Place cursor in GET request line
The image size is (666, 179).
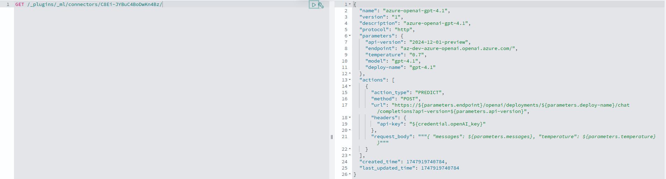pos(89,5)
